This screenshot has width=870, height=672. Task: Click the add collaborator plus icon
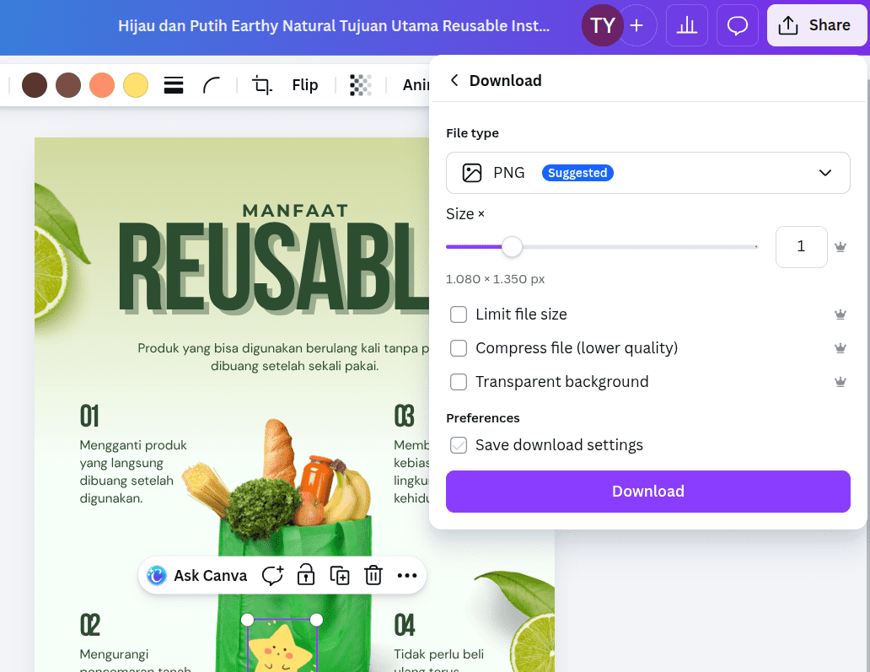636,25
